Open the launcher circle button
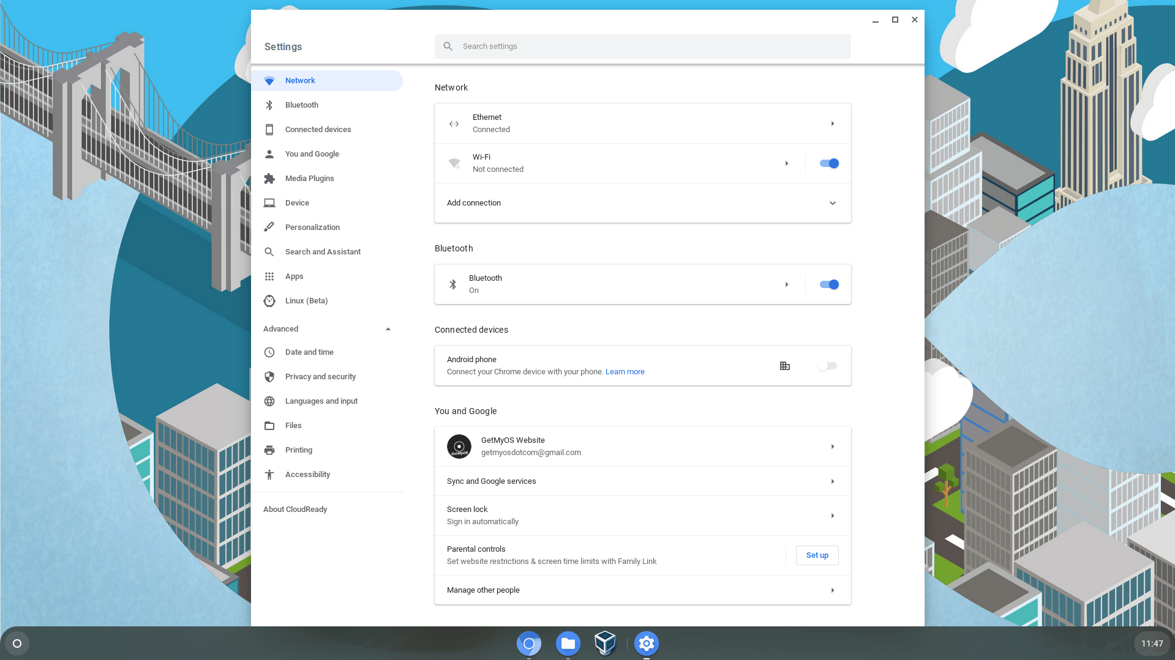 [17, 643]
